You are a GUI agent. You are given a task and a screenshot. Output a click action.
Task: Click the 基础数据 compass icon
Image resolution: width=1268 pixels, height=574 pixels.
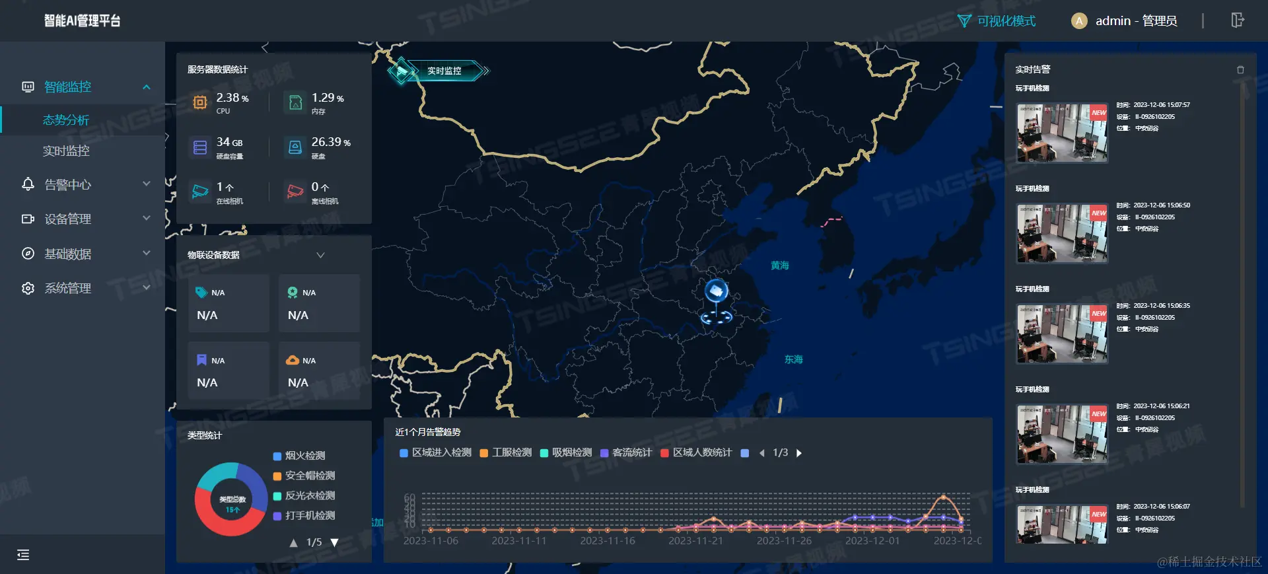(x=28, y=254)
